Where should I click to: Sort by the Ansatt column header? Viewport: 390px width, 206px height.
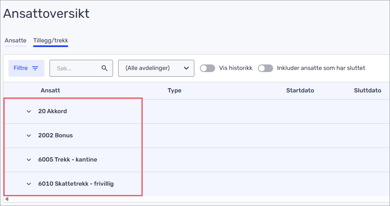coord(50,90)
